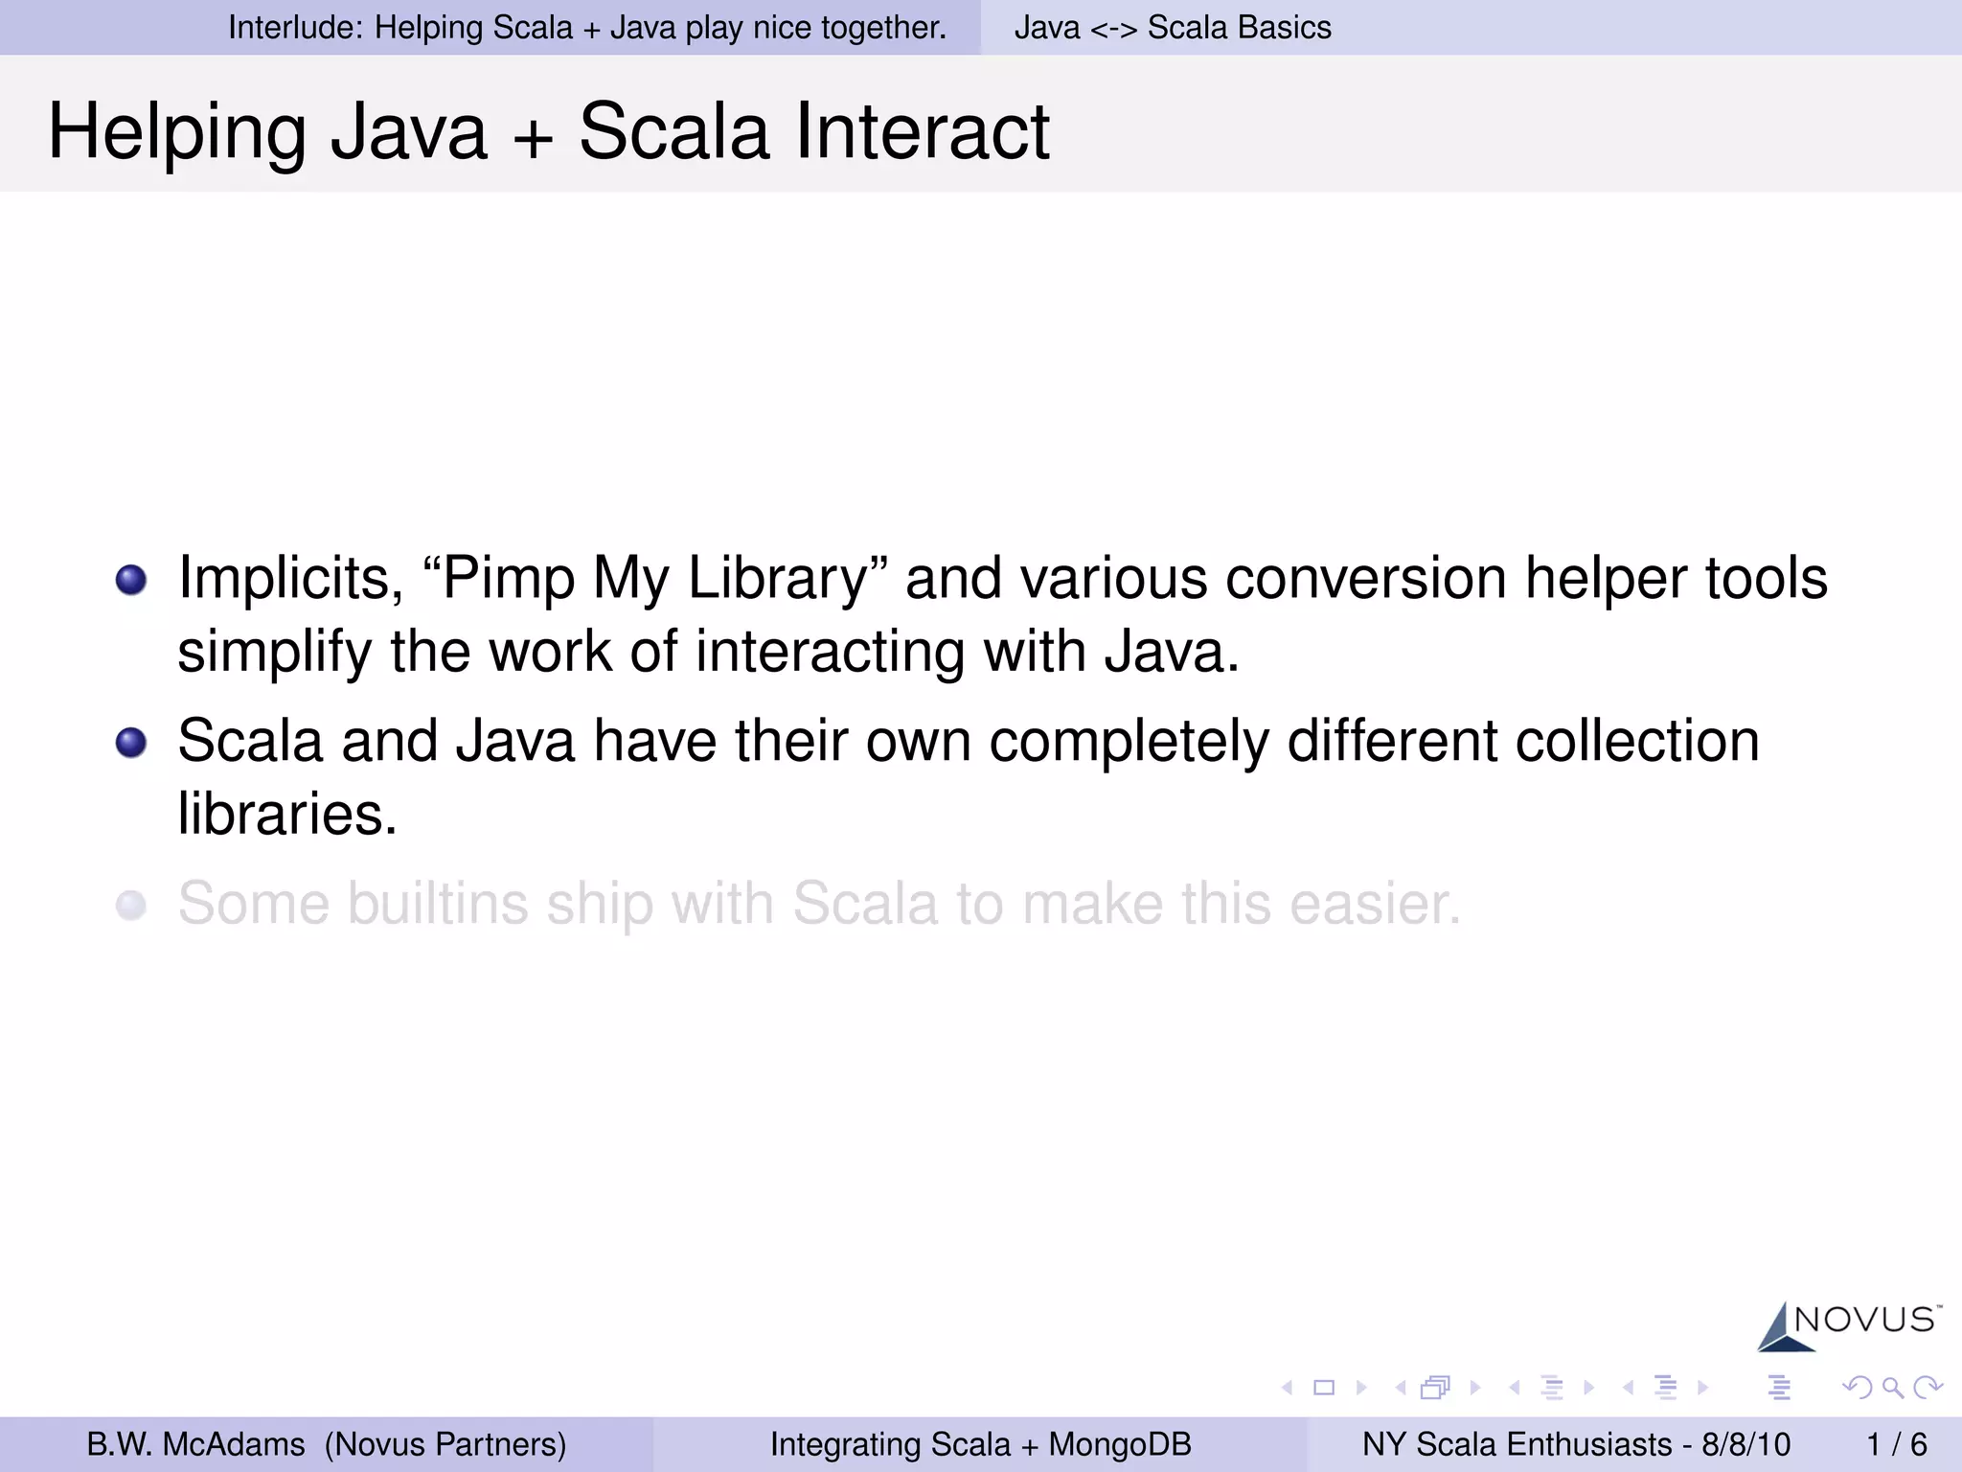Screen dimensions: 1962x1472
Task: Click the stacked frames navigation icon
Action: pos(1436,1388)
